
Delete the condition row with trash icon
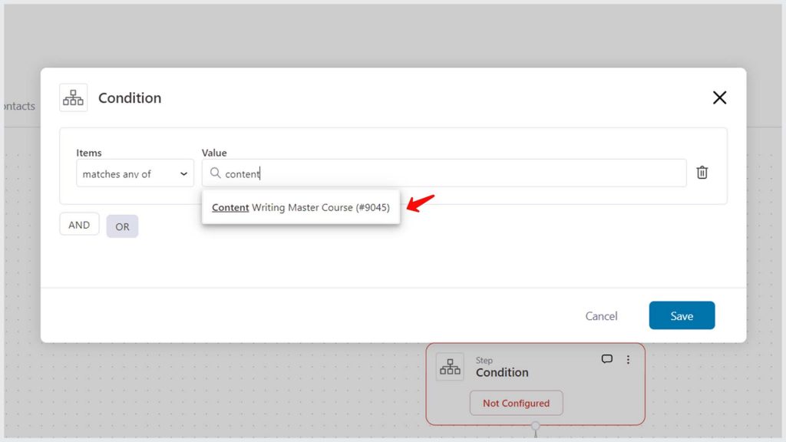[x=702, y=173]
